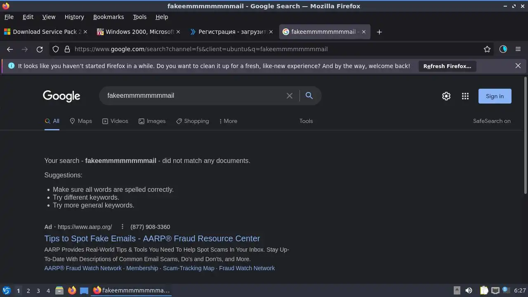Close the Регистрация tab
Image resolution: width=528 pixels, height=297 pixels.
(x=271, y=32)
